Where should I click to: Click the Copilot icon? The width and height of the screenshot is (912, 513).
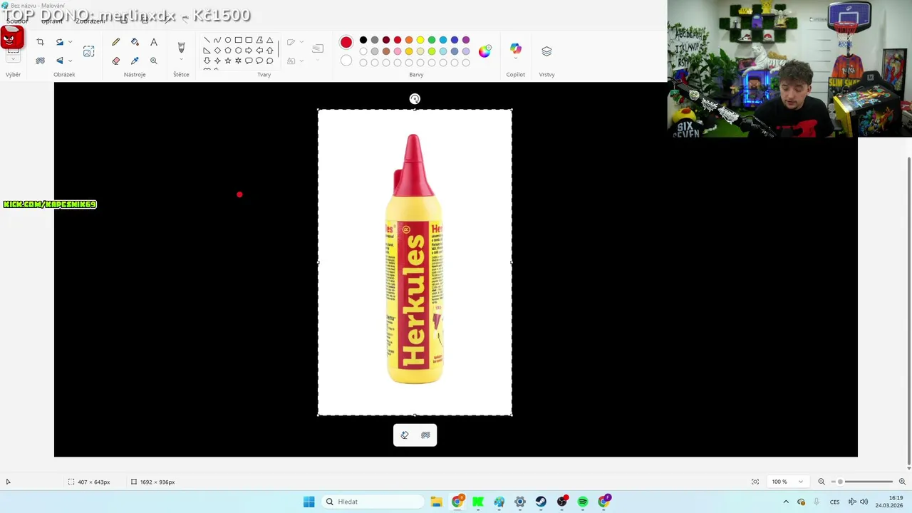pos(515,48)
